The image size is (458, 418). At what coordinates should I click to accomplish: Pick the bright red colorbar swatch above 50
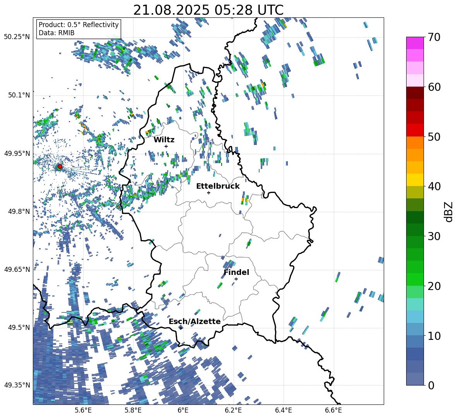(x=415, y=130)
